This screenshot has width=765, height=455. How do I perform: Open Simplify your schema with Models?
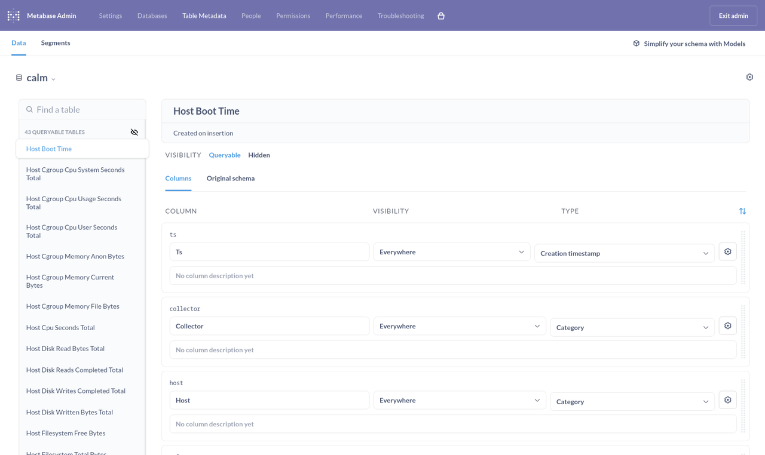point(694,43)
